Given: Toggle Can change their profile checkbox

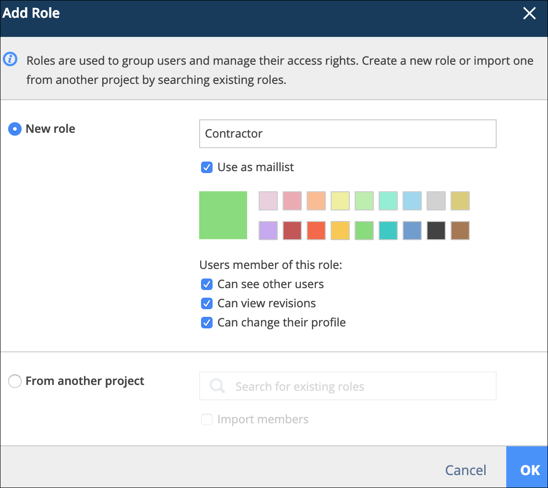Looking at the screenshot, I should (x=206, y=323).
